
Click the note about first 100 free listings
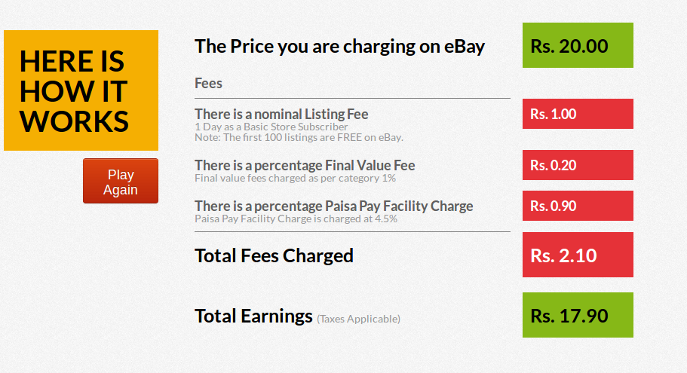(299, 137)
